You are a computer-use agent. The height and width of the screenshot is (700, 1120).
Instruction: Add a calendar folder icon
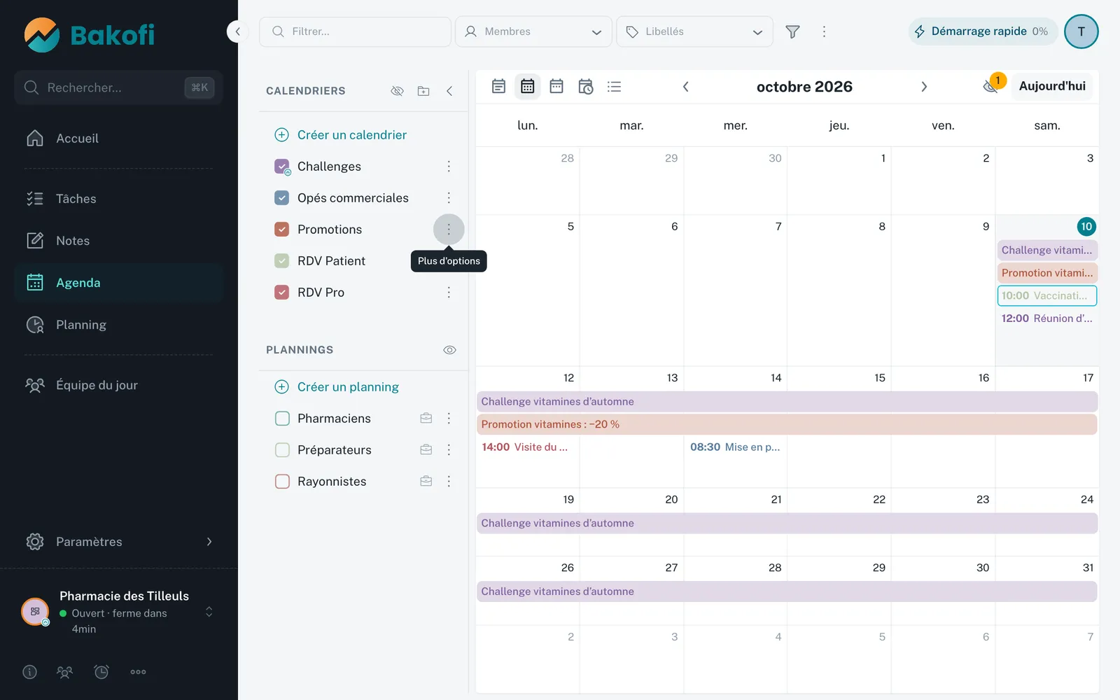423,91
